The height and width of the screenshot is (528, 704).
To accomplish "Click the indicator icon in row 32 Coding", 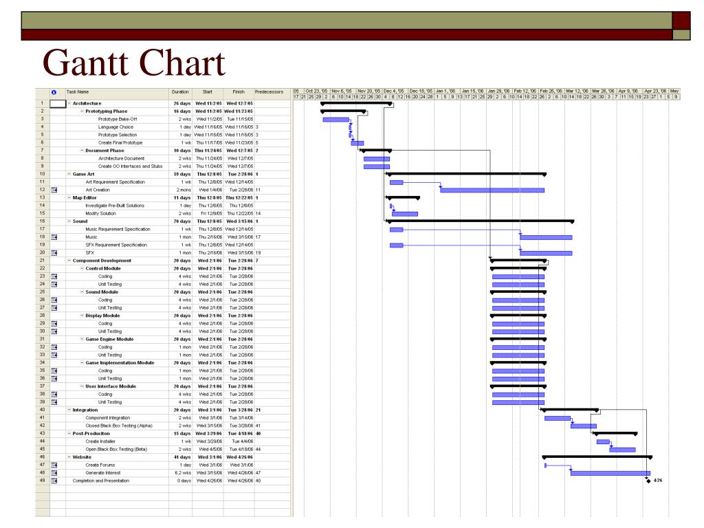I will [x=54, y=347].
